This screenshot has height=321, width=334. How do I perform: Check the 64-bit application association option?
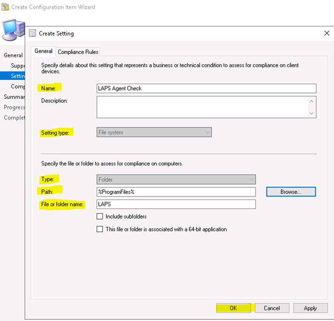pyautogui.click(x=100, y=229)
